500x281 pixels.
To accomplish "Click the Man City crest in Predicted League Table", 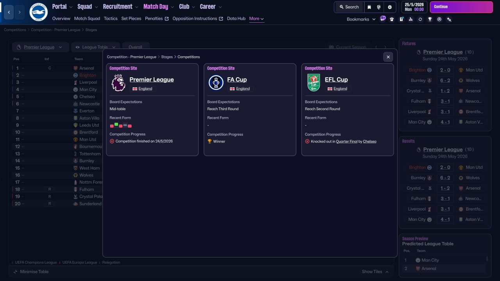I will click(x=418, y=260).
